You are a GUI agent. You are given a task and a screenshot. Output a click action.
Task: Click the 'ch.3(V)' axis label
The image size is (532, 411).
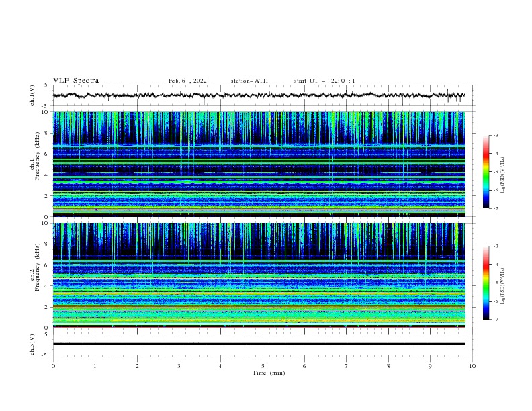[32, 345]
